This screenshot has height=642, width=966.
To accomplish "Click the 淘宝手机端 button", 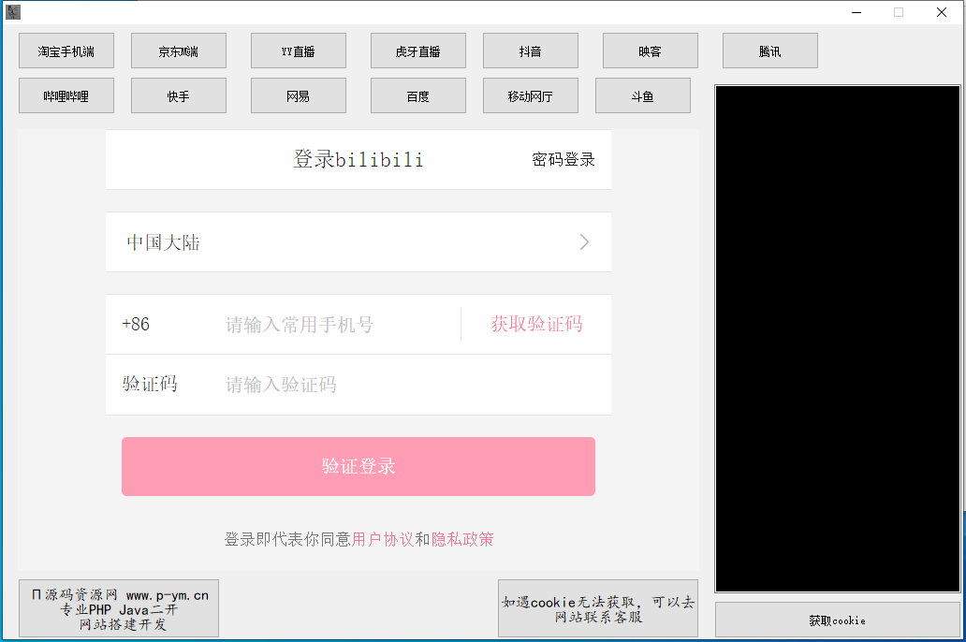I will (66, 51).
